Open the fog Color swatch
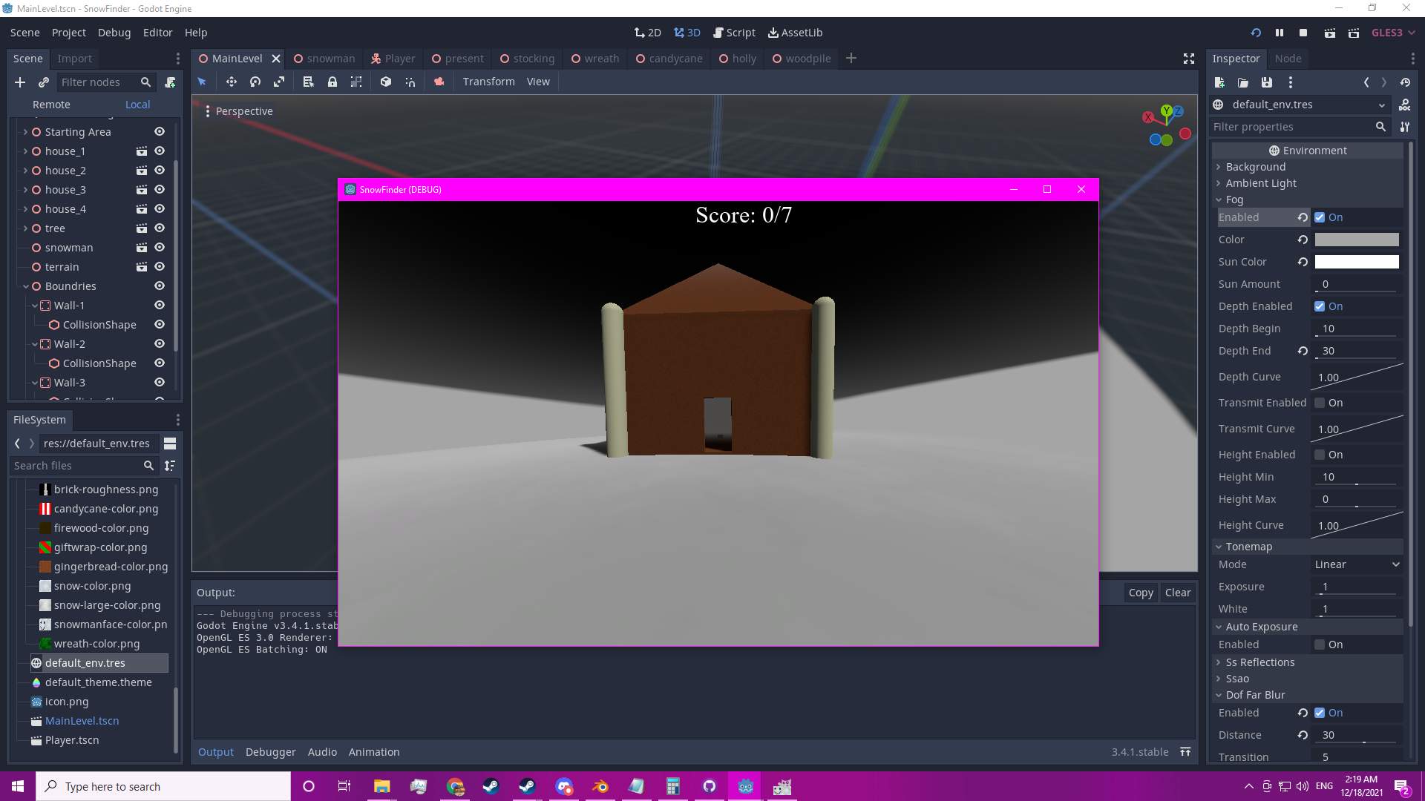The height and width of the screenshot is (801, 1425). pyautogui.click(x=1357, y=240)
